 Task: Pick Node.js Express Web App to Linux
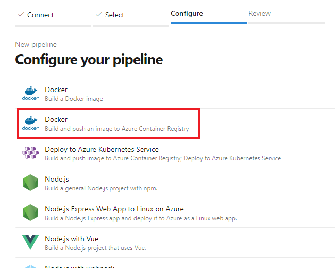114,209
